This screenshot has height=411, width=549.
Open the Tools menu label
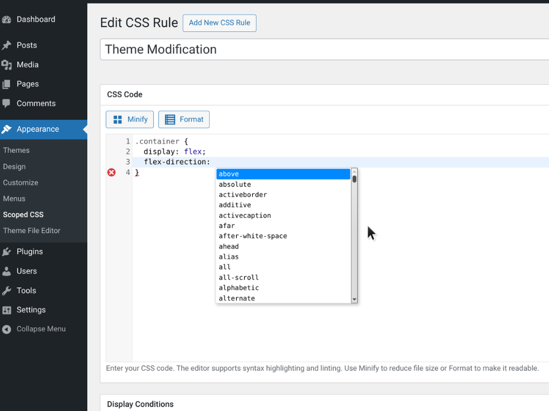click(x=26, y=290)
